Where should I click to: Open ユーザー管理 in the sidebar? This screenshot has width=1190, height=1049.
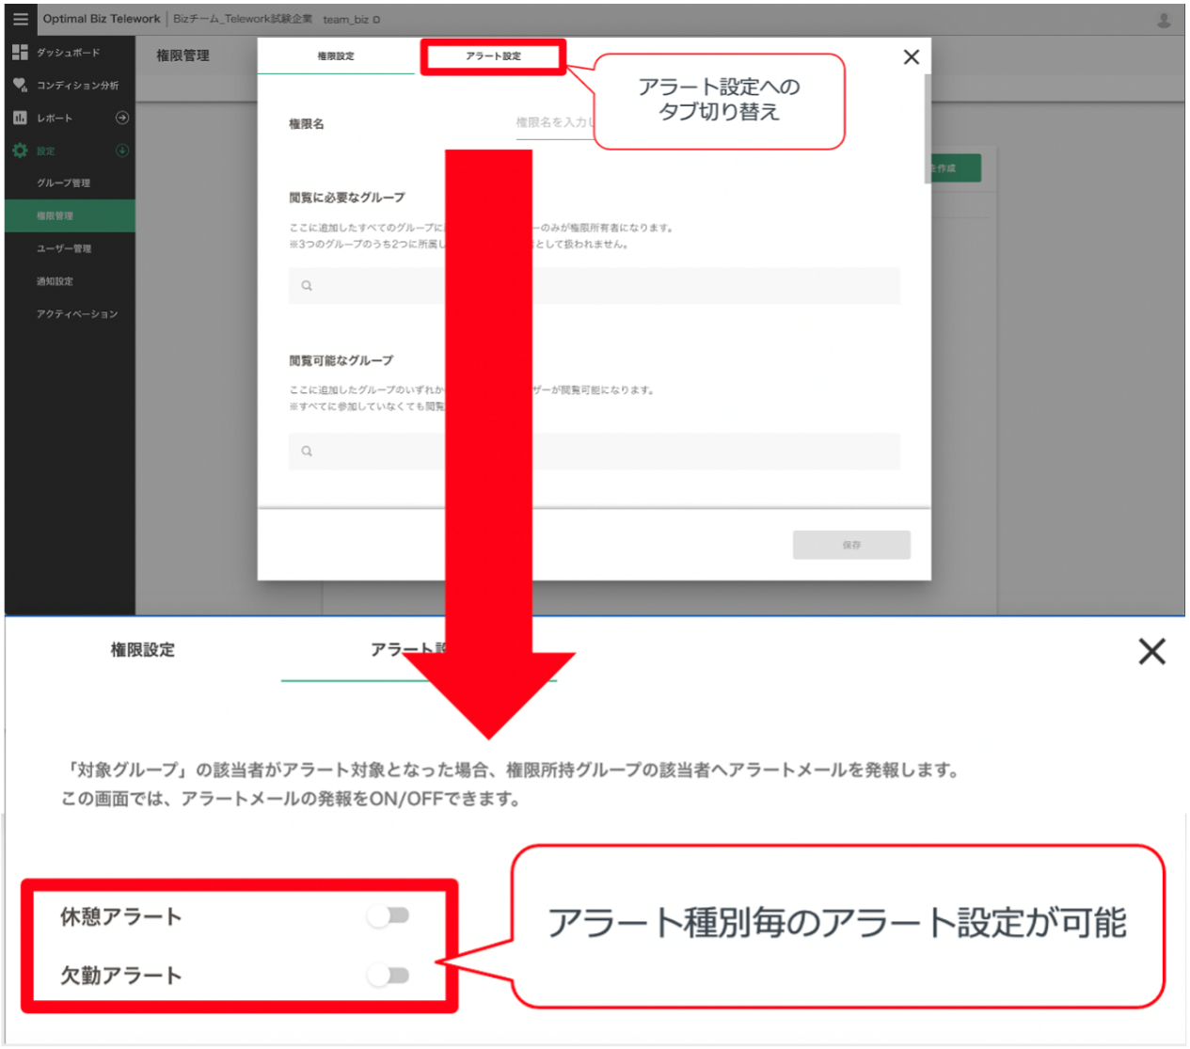click(70, 248)
